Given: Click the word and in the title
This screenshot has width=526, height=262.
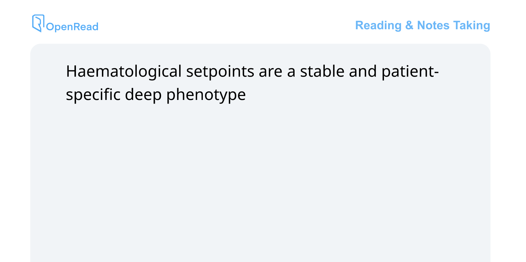Looking at the screenshot, I should tap(363, 71).
